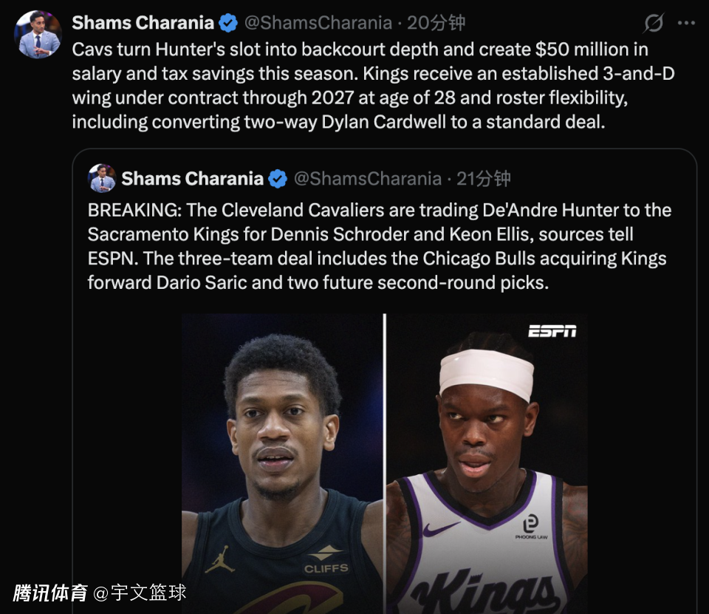
Task: Click the verified badge in quoted tweet
Action: [278, 179]
